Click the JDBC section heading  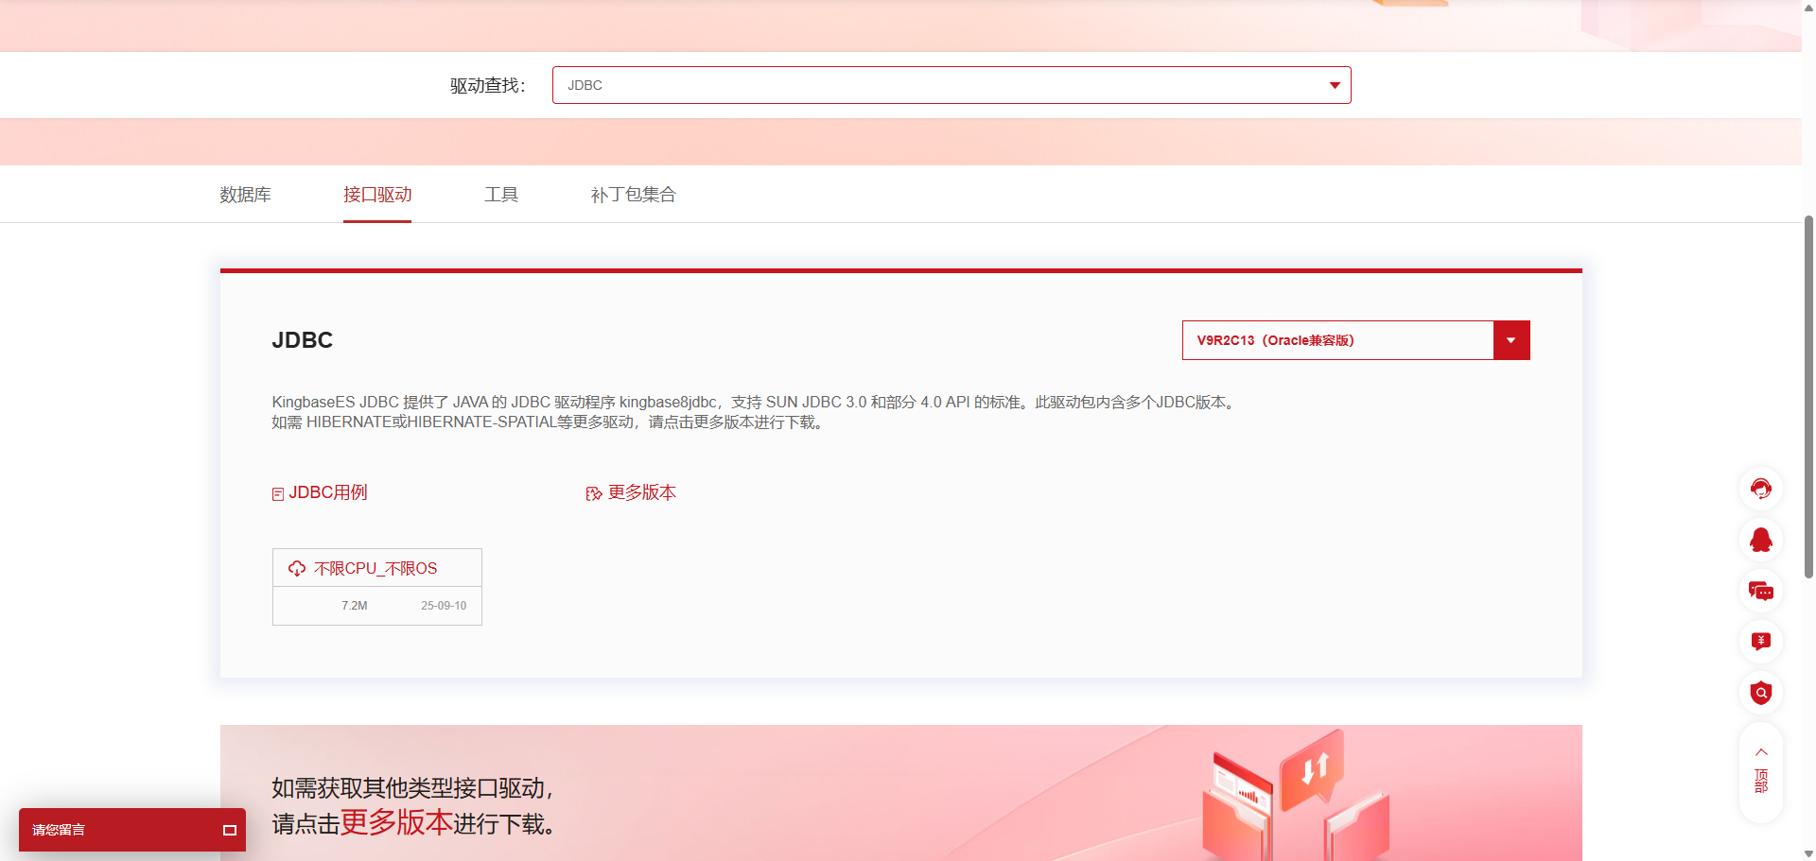303,340
